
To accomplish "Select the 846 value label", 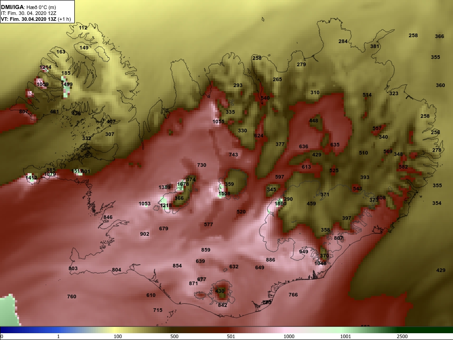I will [x=108, y=217].
